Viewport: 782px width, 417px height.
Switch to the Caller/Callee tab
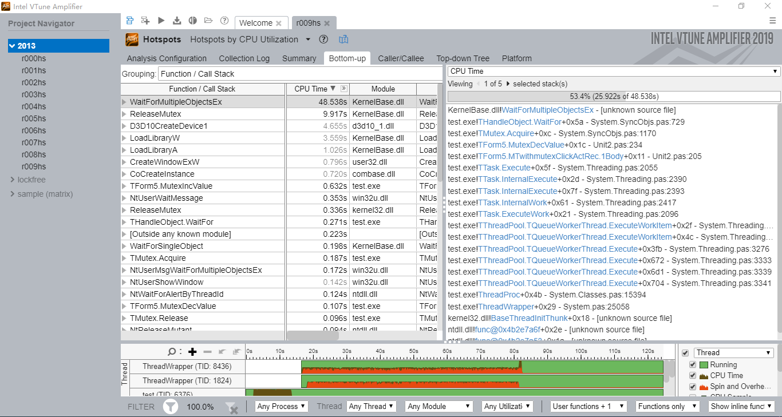[401, 58]
